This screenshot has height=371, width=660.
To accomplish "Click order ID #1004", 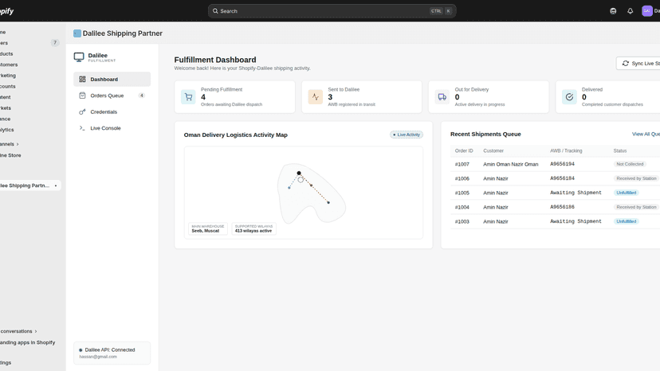I will point(462,207).
